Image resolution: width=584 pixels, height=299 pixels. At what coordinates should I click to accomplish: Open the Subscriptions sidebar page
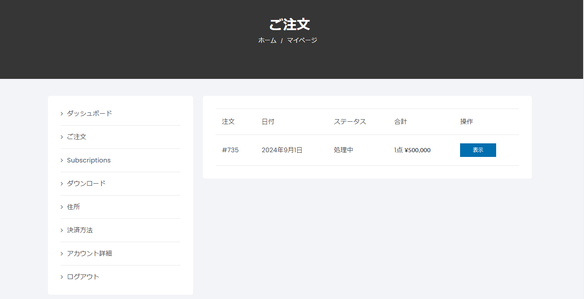[x=89, y=160]
